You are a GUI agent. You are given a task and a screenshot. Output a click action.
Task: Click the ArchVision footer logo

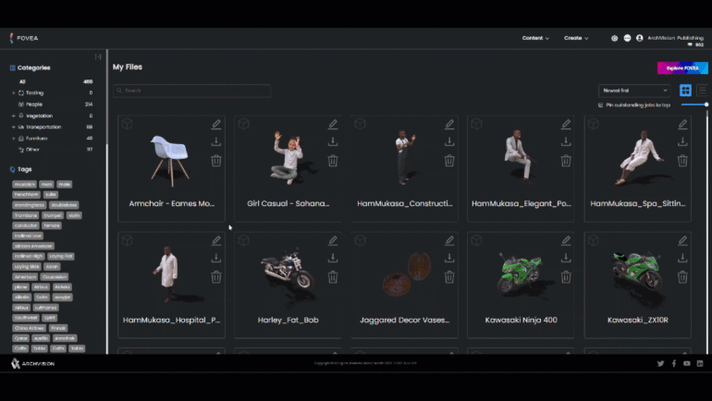(x=32, y=363)
